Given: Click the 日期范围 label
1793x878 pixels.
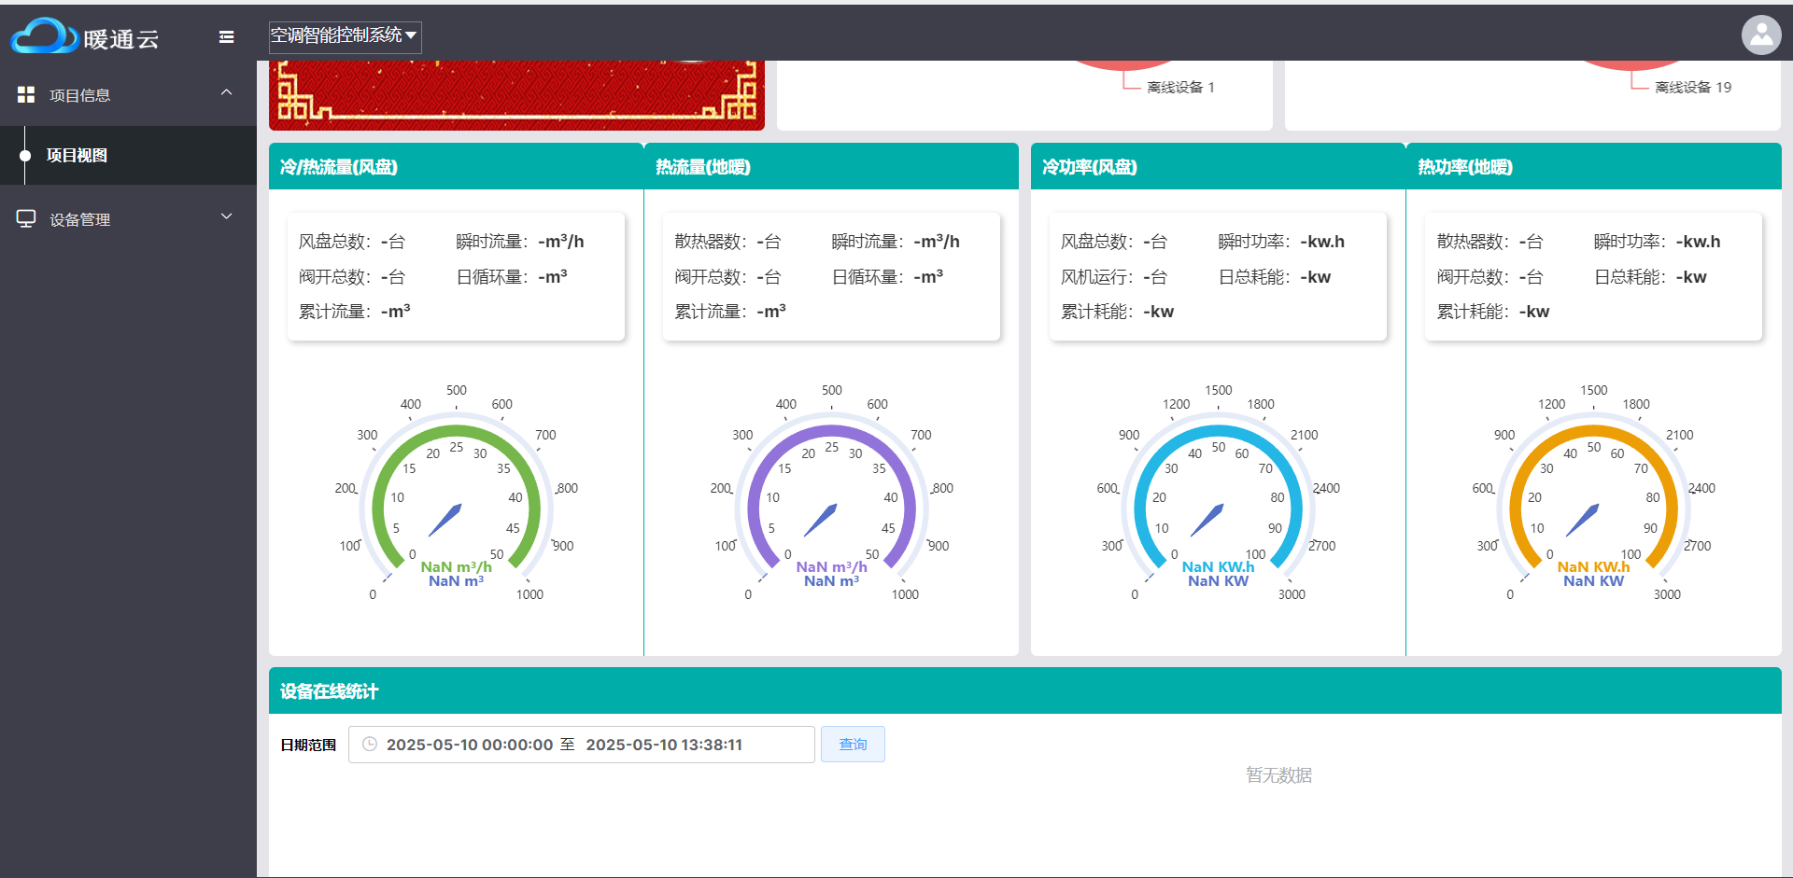Looking at the screenshot, I should (308, 745).
